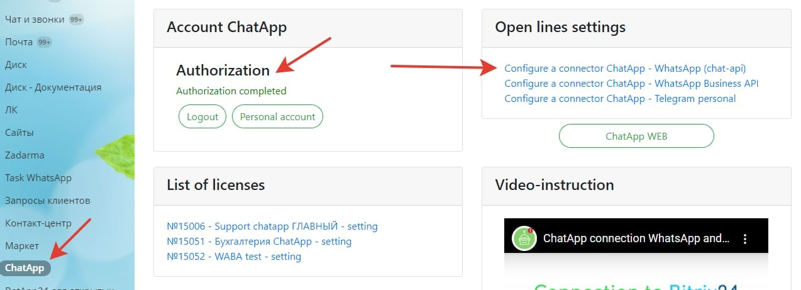Image resolution: width=801 pixels, height=290 pixels.
Task: Open Task WhatsApp sidebar item
Action: coord(38,178)
